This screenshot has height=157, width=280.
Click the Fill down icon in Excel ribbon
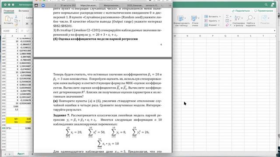click(x=227, y=21)
